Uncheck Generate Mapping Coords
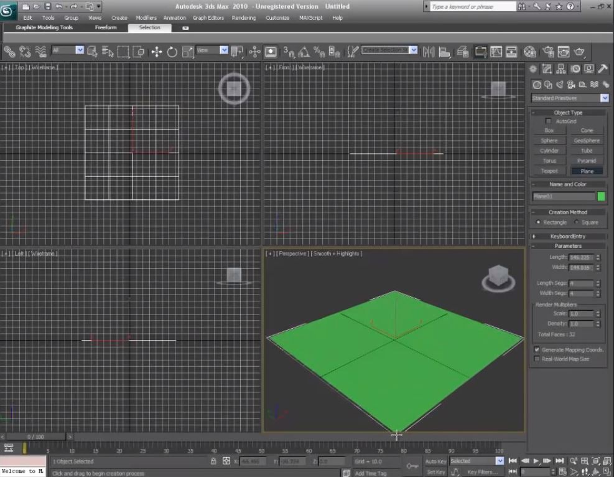Viewport: 614px width, 477px height. 537,349
